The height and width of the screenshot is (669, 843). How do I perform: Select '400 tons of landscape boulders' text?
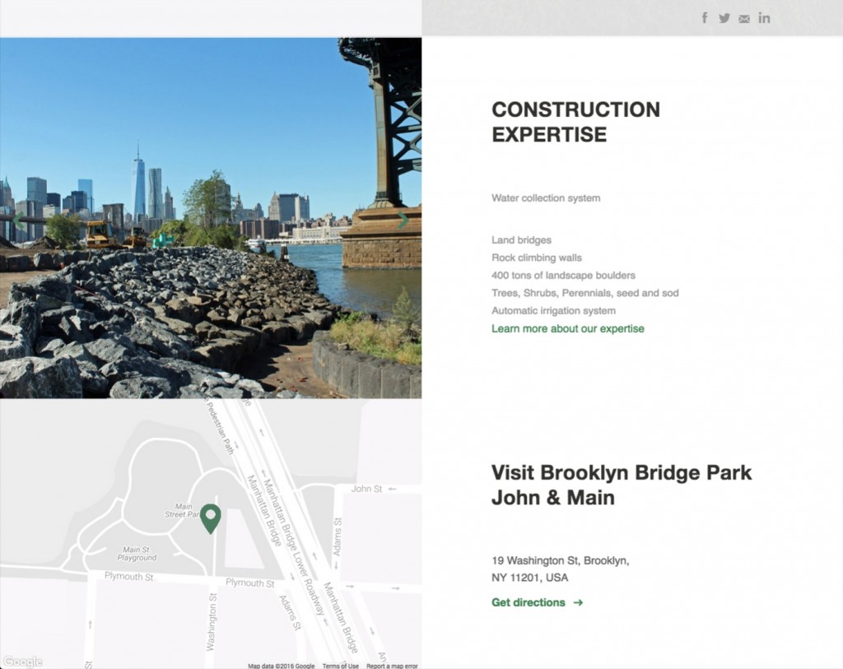563,275
